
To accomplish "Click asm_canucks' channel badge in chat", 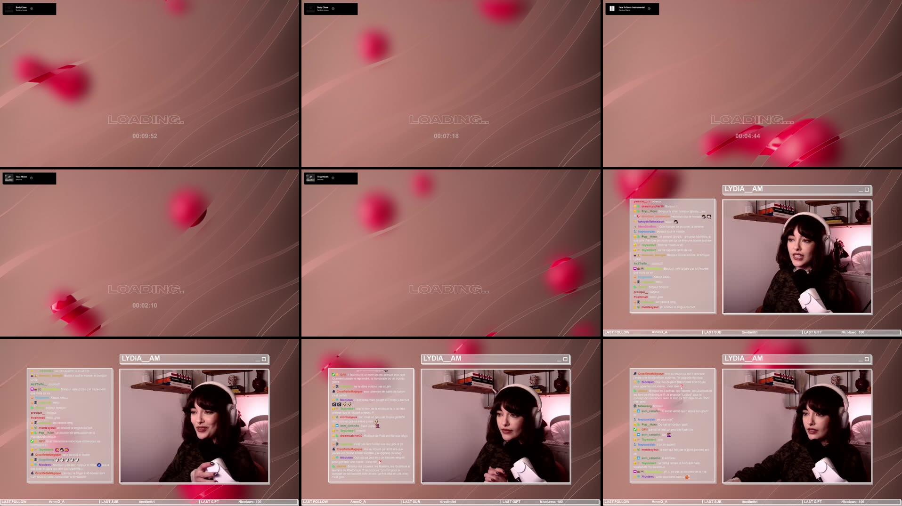I will 638,411.
